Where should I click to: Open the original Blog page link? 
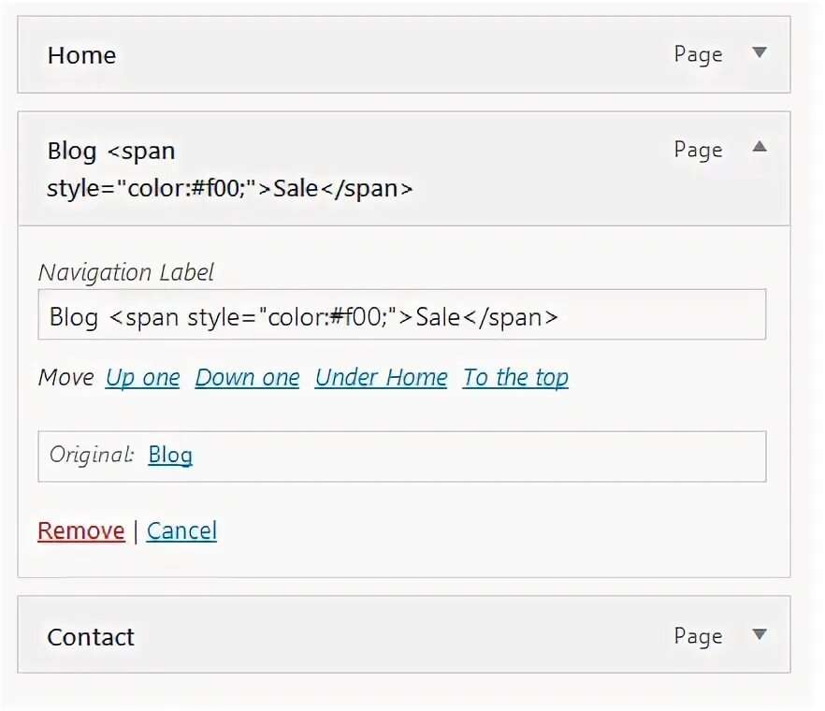[170, 456]
